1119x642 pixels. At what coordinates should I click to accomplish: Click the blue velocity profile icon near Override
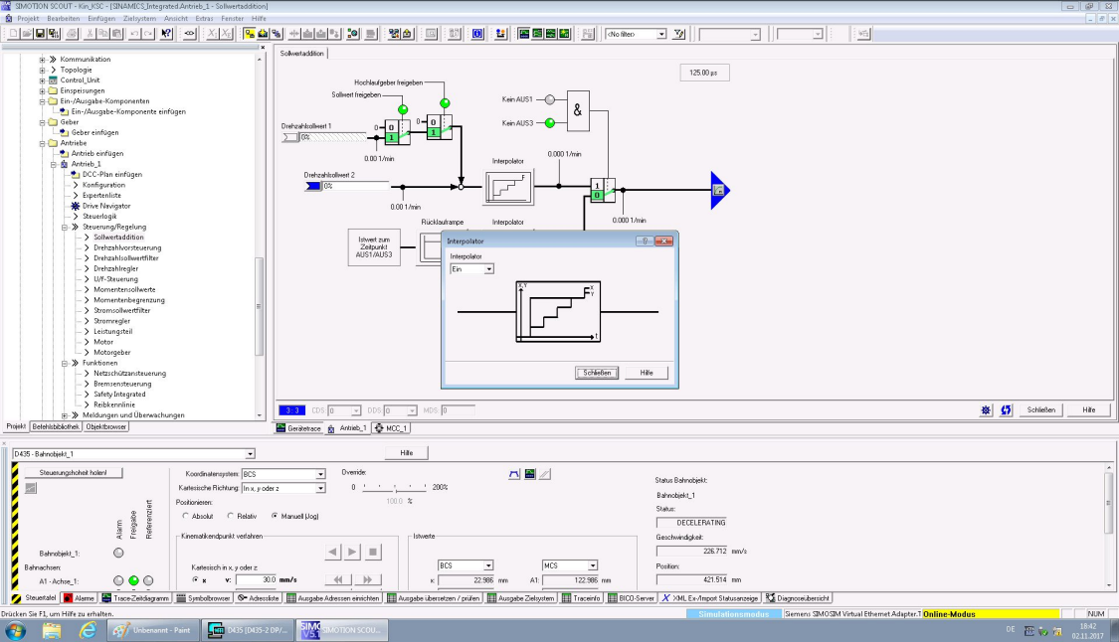(x=514, y=474)
